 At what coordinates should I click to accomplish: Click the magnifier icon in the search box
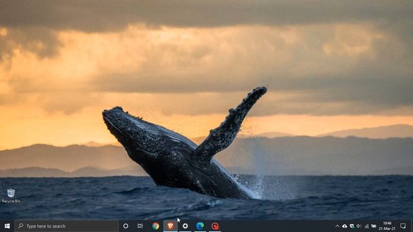[21, 226]
